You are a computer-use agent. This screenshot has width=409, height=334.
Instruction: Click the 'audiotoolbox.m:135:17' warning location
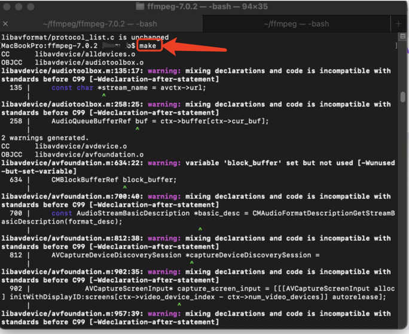[x=72, y=71]
